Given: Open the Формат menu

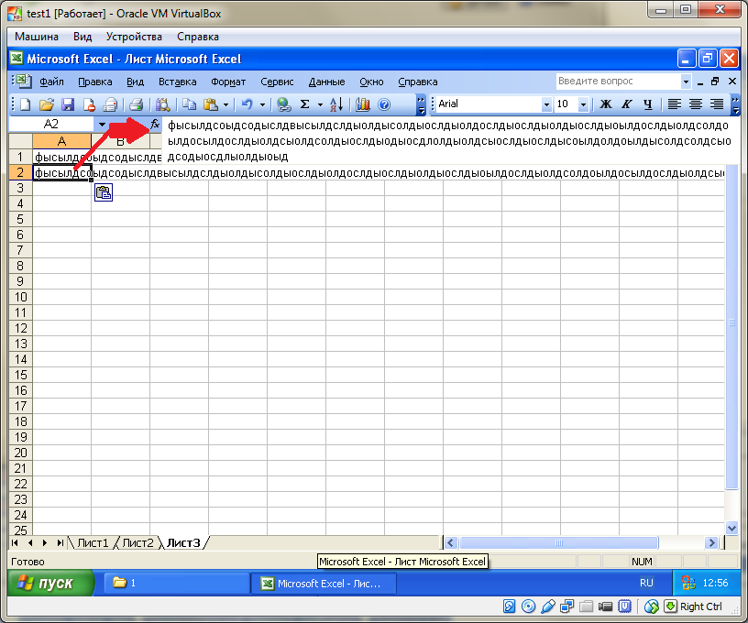Looking at the screenshot, I should [227, 82].
